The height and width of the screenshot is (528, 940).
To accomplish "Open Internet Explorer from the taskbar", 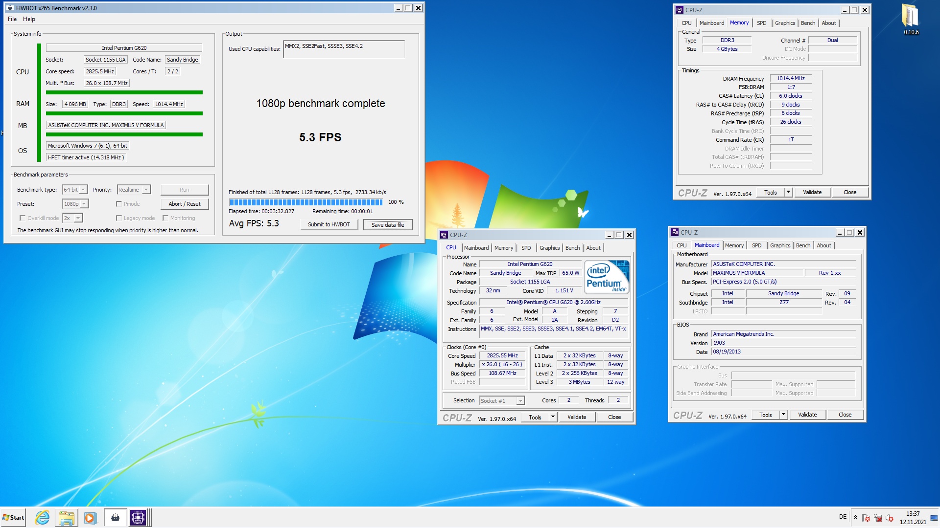I will coord(43,518).
